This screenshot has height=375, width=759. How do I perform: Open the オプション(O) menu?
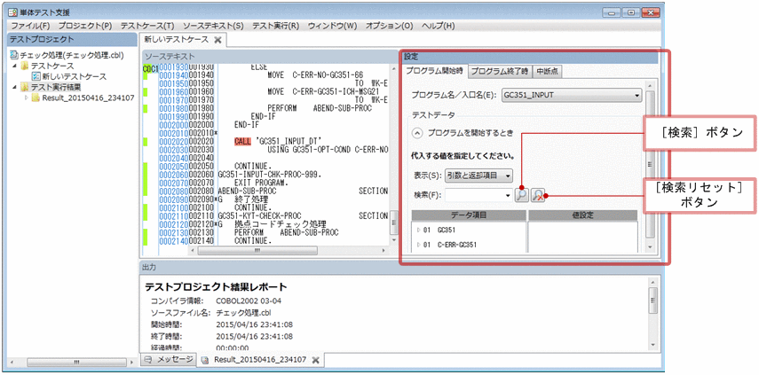coord(389,26)
